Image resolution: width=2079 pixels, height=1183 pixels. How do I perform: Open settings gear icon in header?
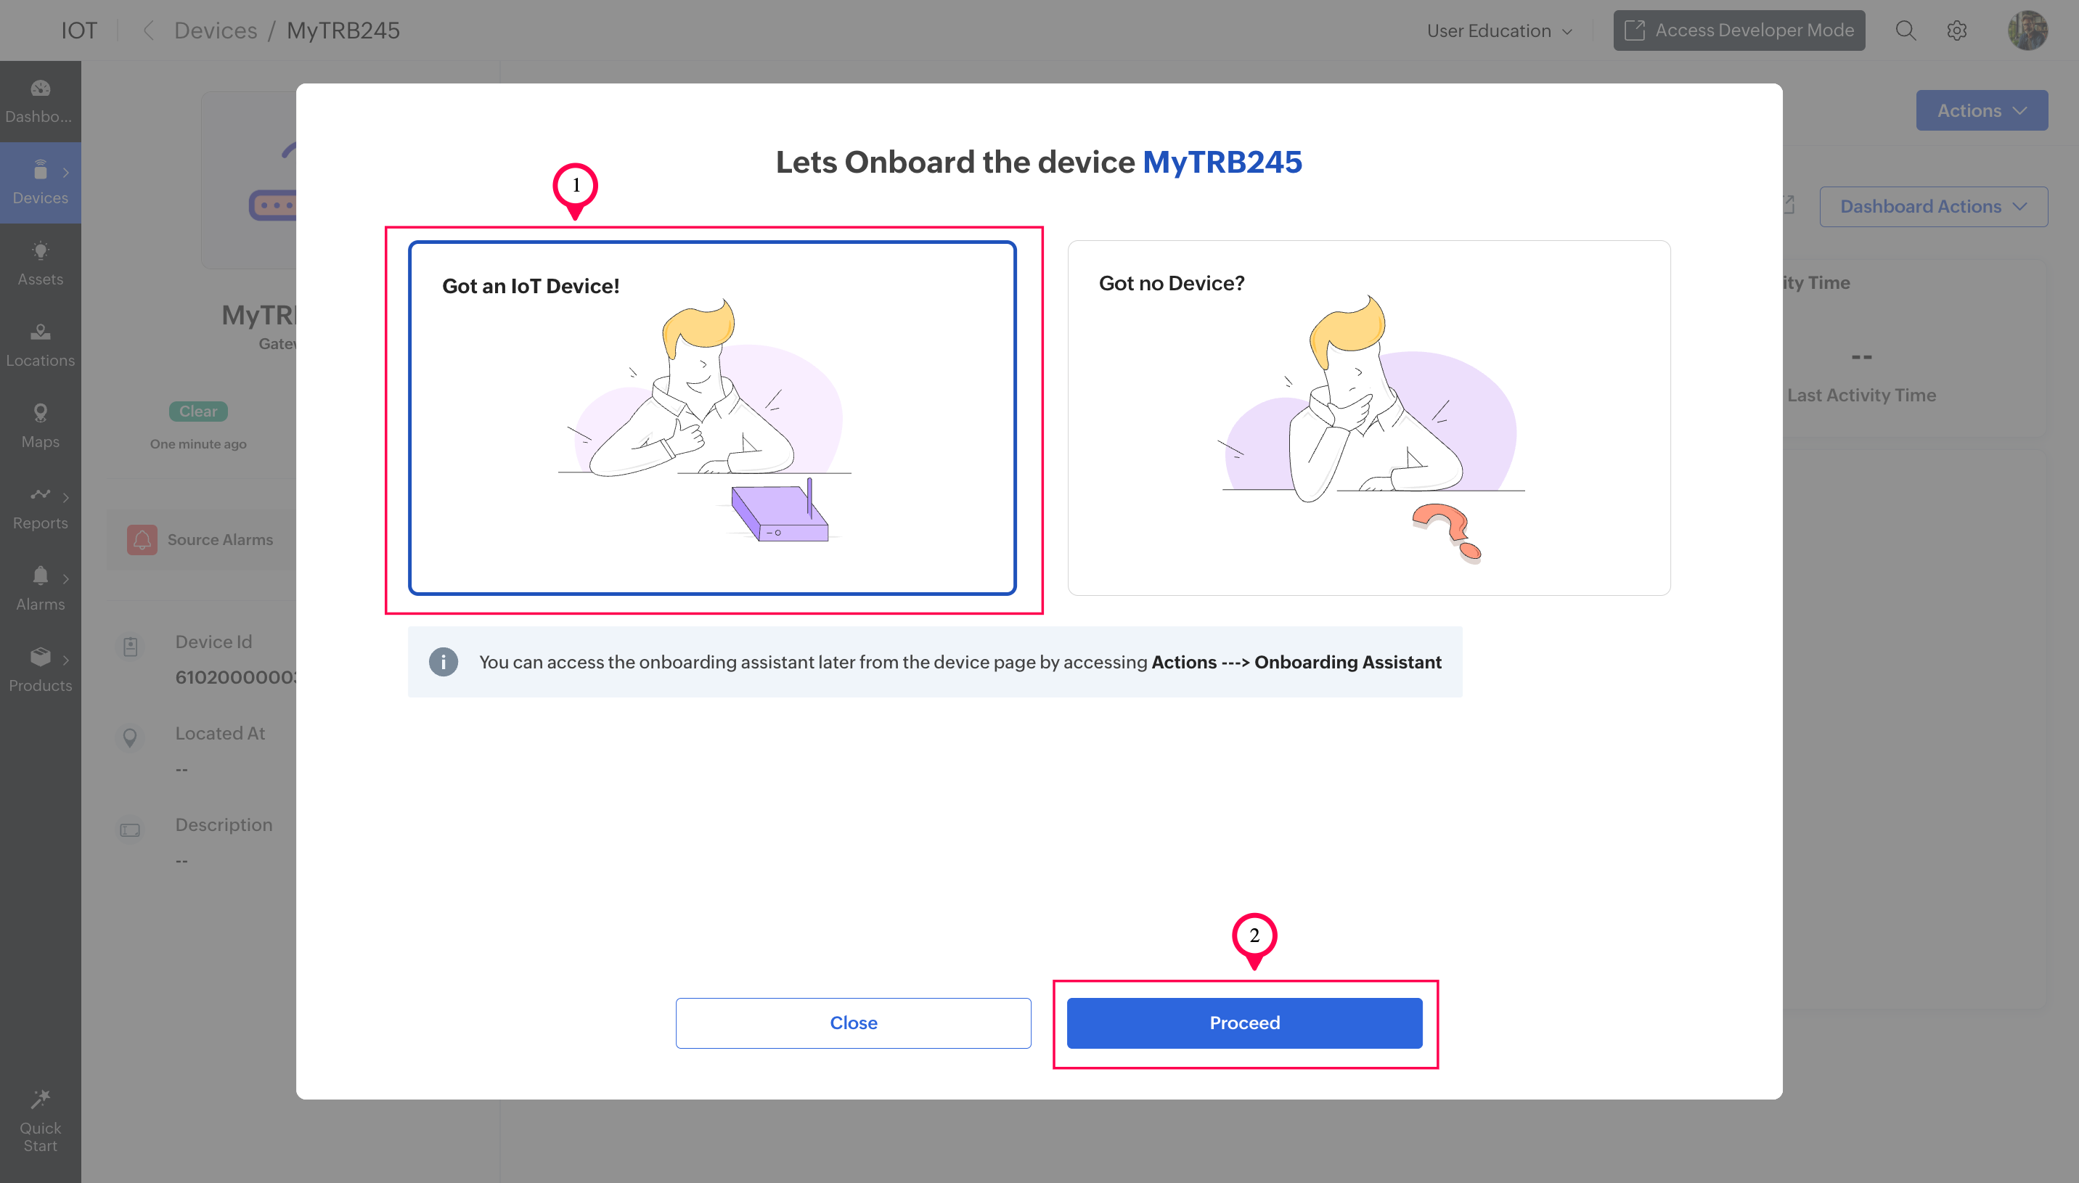[x=1956, y=31]
